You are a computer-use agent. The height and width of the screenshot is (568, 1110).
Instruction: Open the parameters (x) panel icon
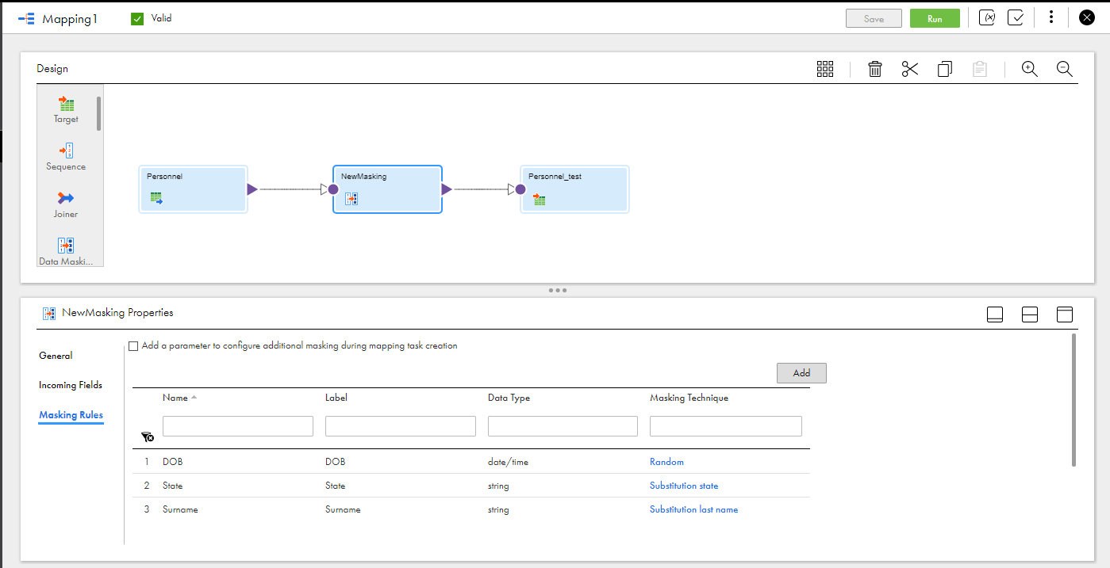tap(986, 17)
